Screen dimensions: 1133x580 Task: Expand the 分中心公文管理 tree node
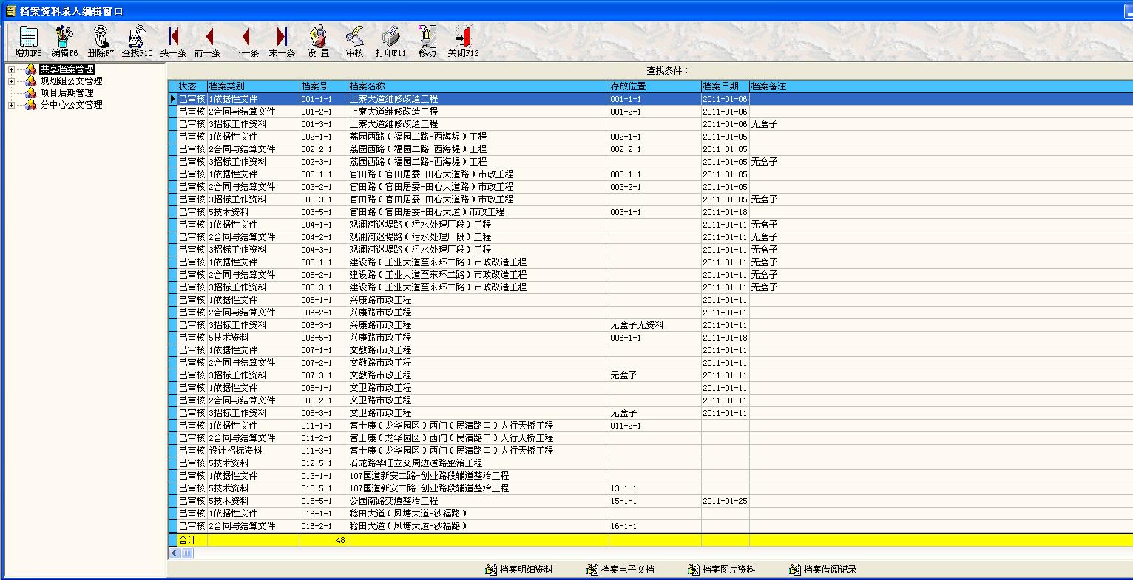10,105
